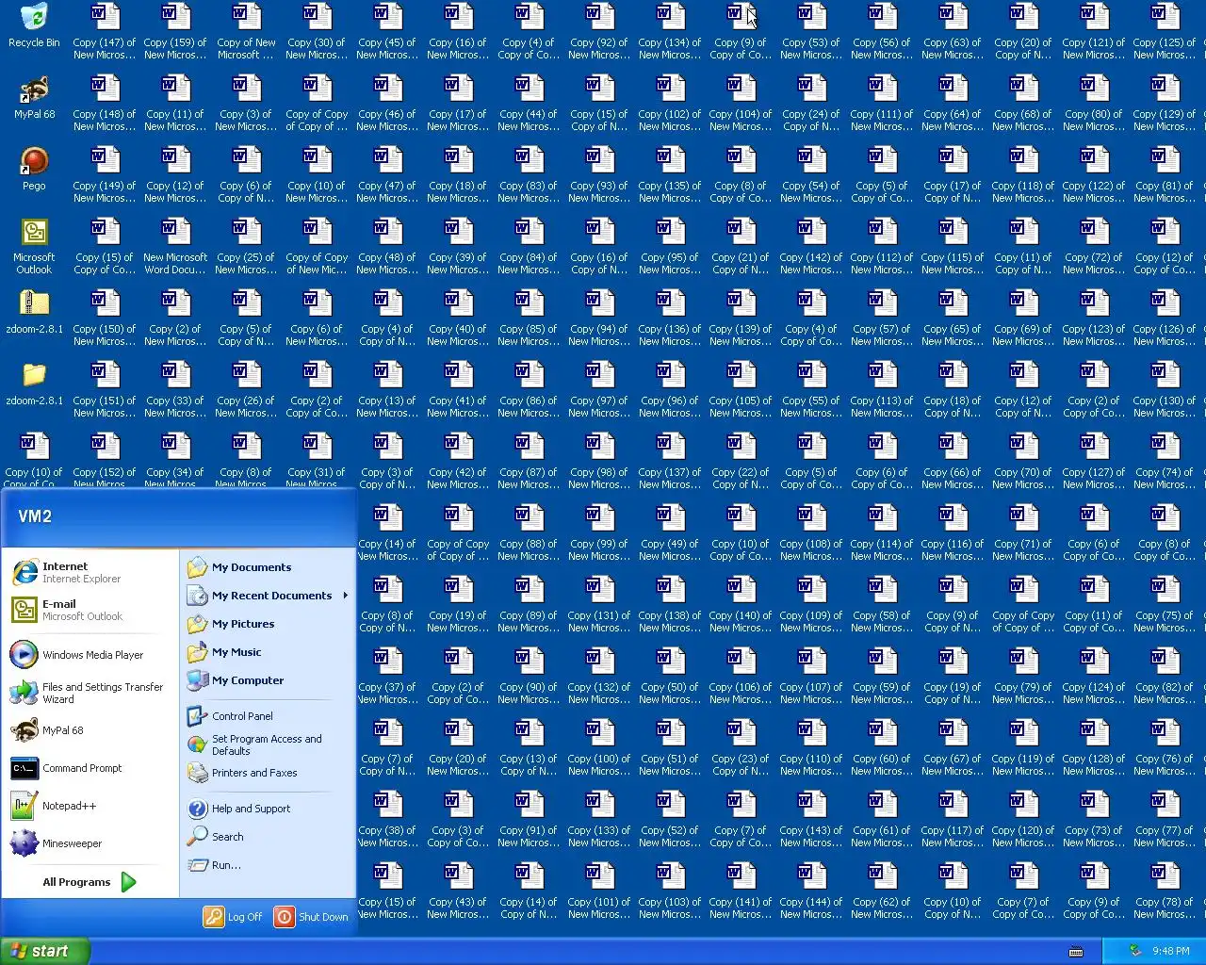1206x965 pixels.
Task: Launch E-mail Microsoft Outlook in Start menu
Action: click(x=90, y=610)
